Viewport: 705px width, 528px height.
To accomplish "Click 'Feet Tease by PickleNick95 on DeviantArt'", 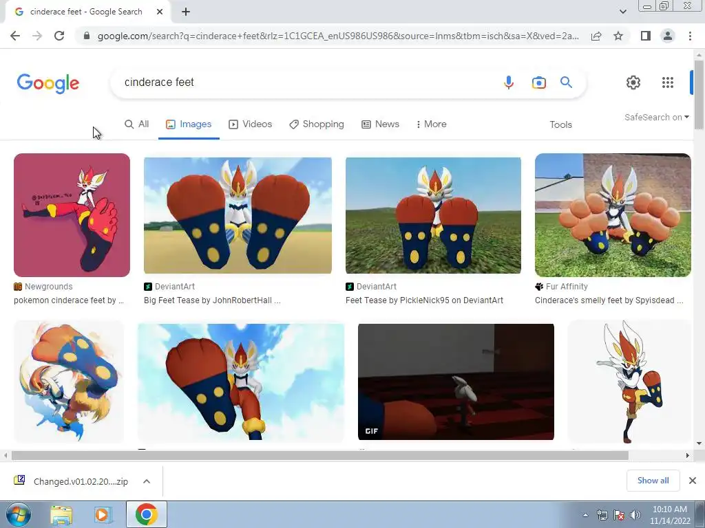I will point(424,300).
